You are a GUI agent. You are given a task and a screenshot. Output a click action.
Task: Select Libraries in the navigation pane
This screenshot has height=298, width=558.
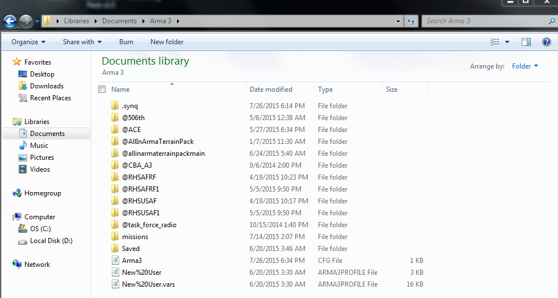[x=37, y=122]
